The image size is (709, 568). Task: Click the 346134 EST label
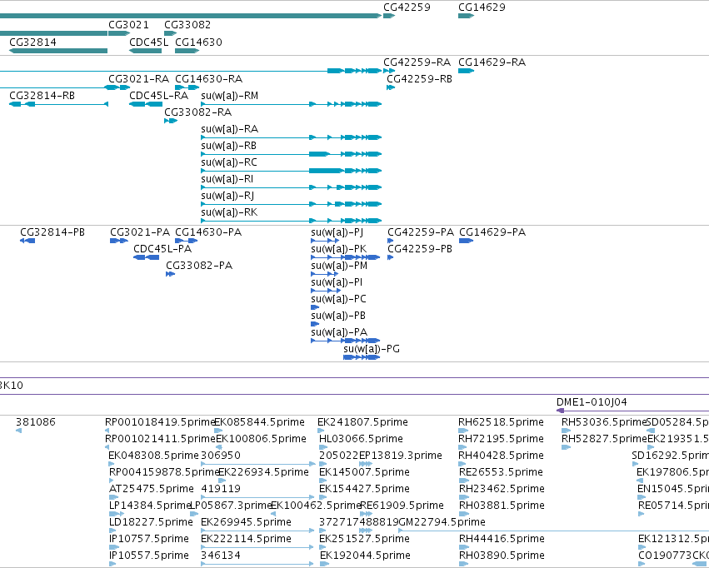(x=221, y=556)
